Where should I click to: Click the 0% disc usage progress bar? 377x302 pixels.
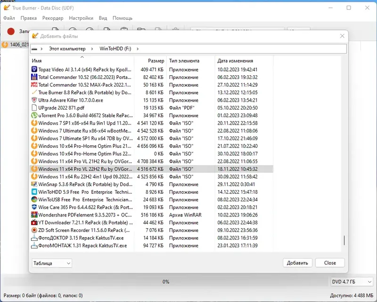tap(165, 282)
